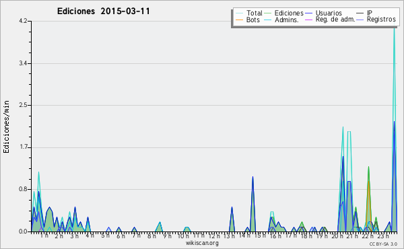Viewport: 404px width, 249px height.
Task: Click the Total legend color swatch
Action: [x=239, y=13]
